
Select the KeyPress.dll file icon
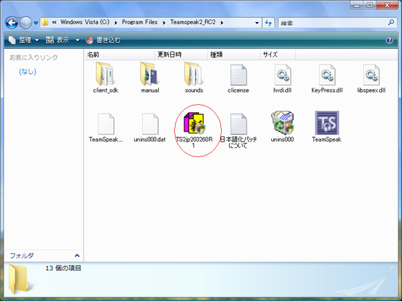point(327,75)
